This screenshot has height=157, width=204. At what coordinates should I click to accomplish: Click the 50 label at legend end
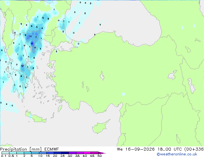(99, 156)
